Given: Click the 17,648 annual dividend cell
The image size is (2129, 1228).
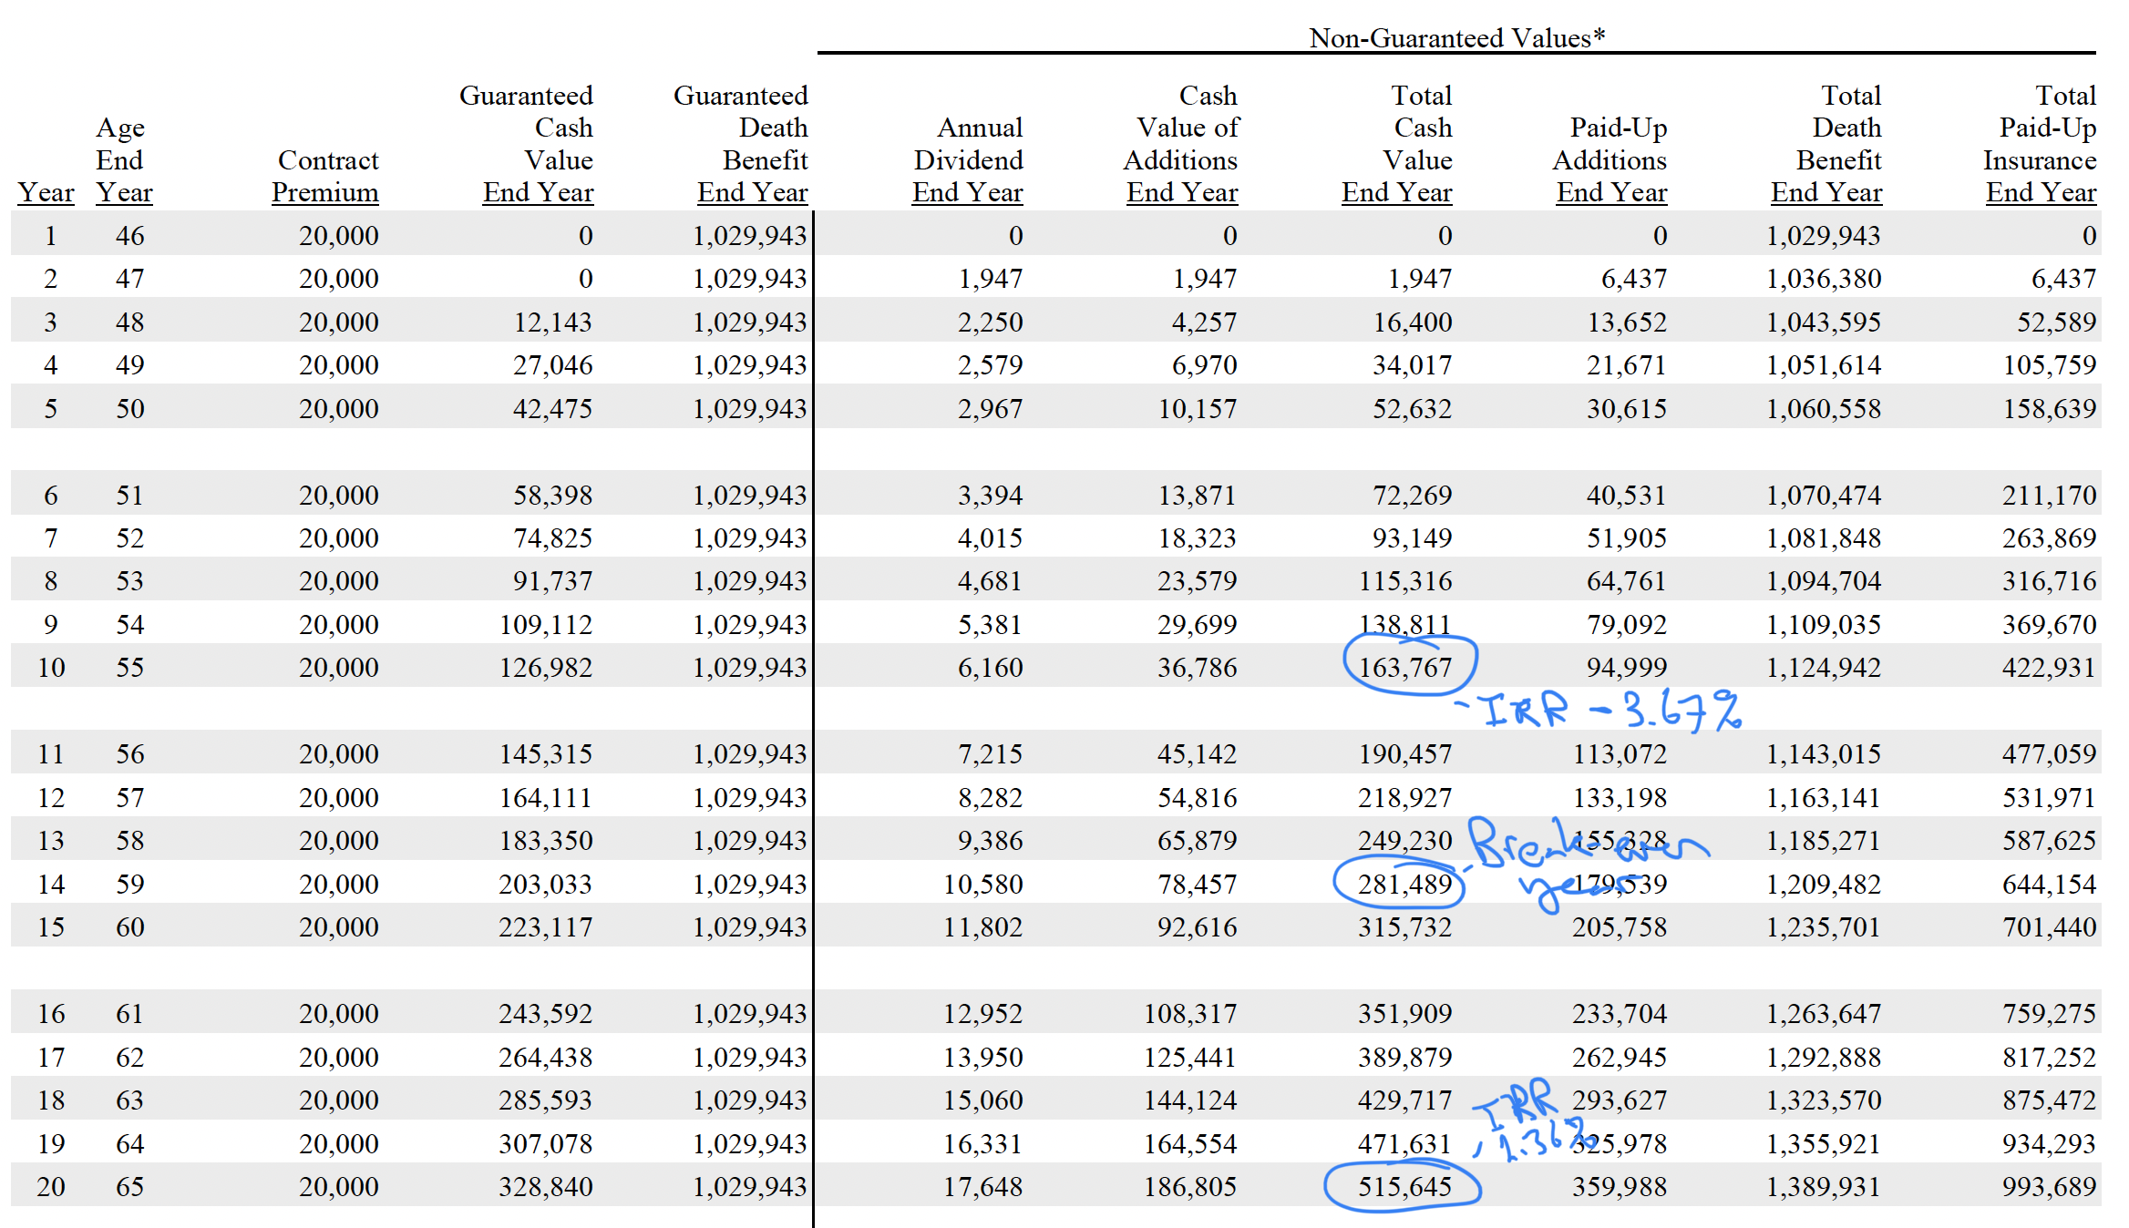Looking at the screenshot, I should pos(982,1186).
